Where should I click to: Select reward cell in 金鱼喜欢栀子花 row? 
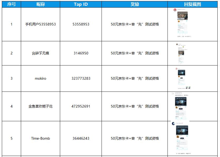coord(135,106)
